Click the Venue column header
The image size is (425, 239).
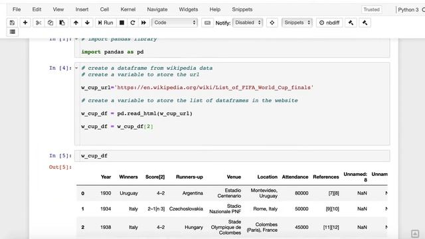234,177
